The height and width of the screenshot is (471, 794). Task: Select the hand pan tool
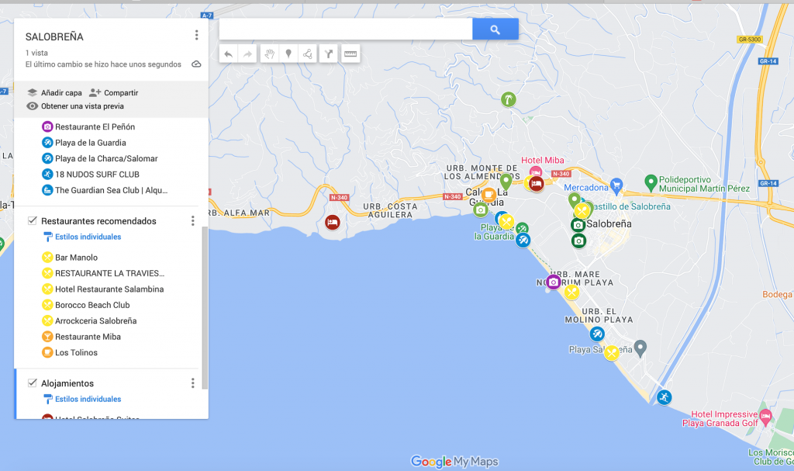tap(269, 54)
